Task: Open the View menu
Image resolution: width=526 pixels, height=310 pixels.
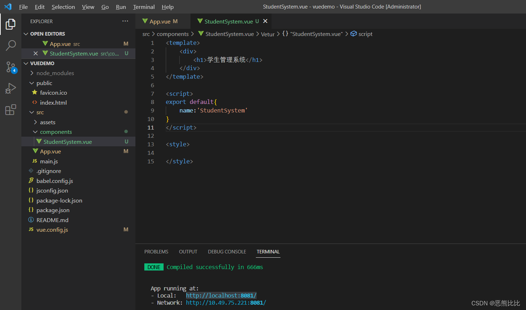Action: point(88,7)
